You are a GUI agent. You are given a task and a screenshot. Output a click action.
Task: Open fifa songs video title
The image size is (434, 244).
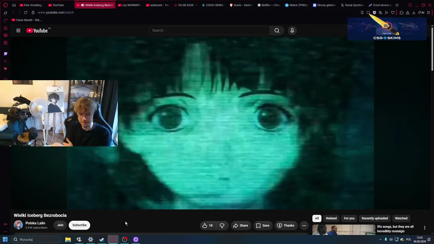(x=395, y=229)
